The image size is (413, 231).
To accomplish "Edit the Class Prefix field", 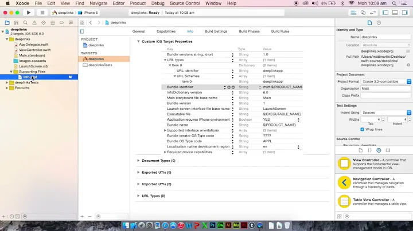I will pyautogui.click(x=385, y=95).
